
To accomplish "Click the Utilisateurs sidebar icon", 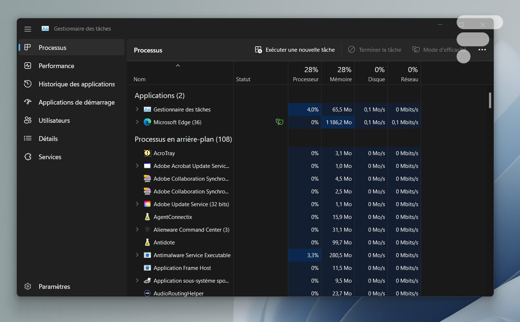I will [x=28, y=121].
